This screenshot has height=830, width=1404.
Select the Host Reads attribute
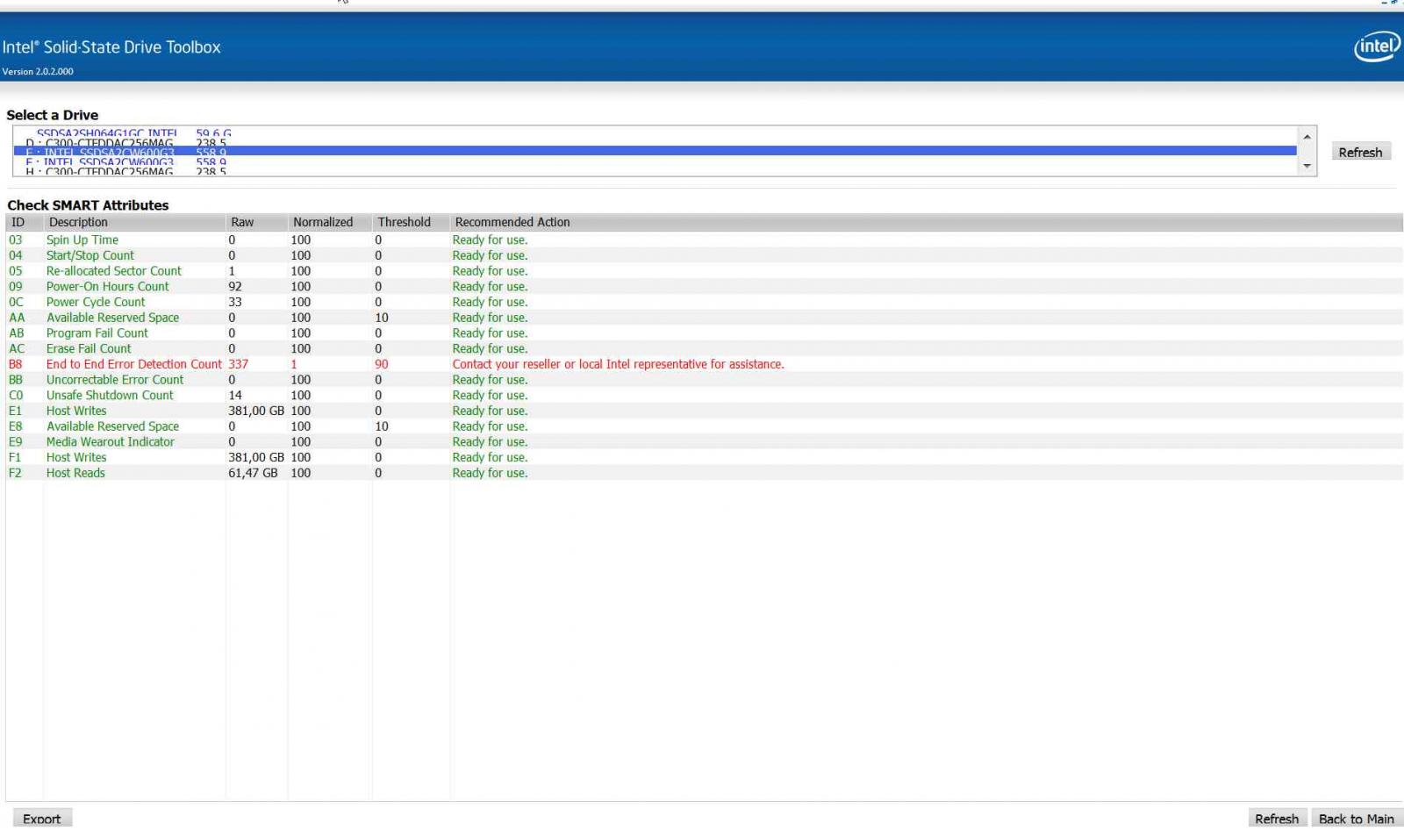click(75, 473)
